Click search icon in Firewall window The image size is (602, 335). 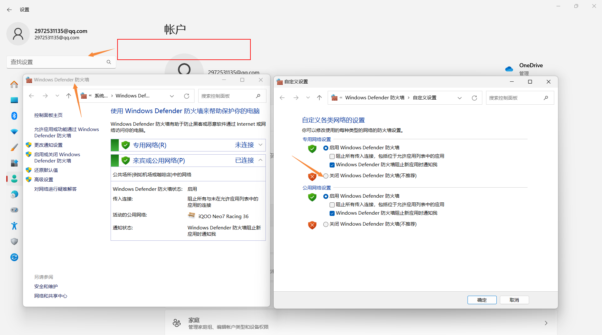(x=258, y=96)
